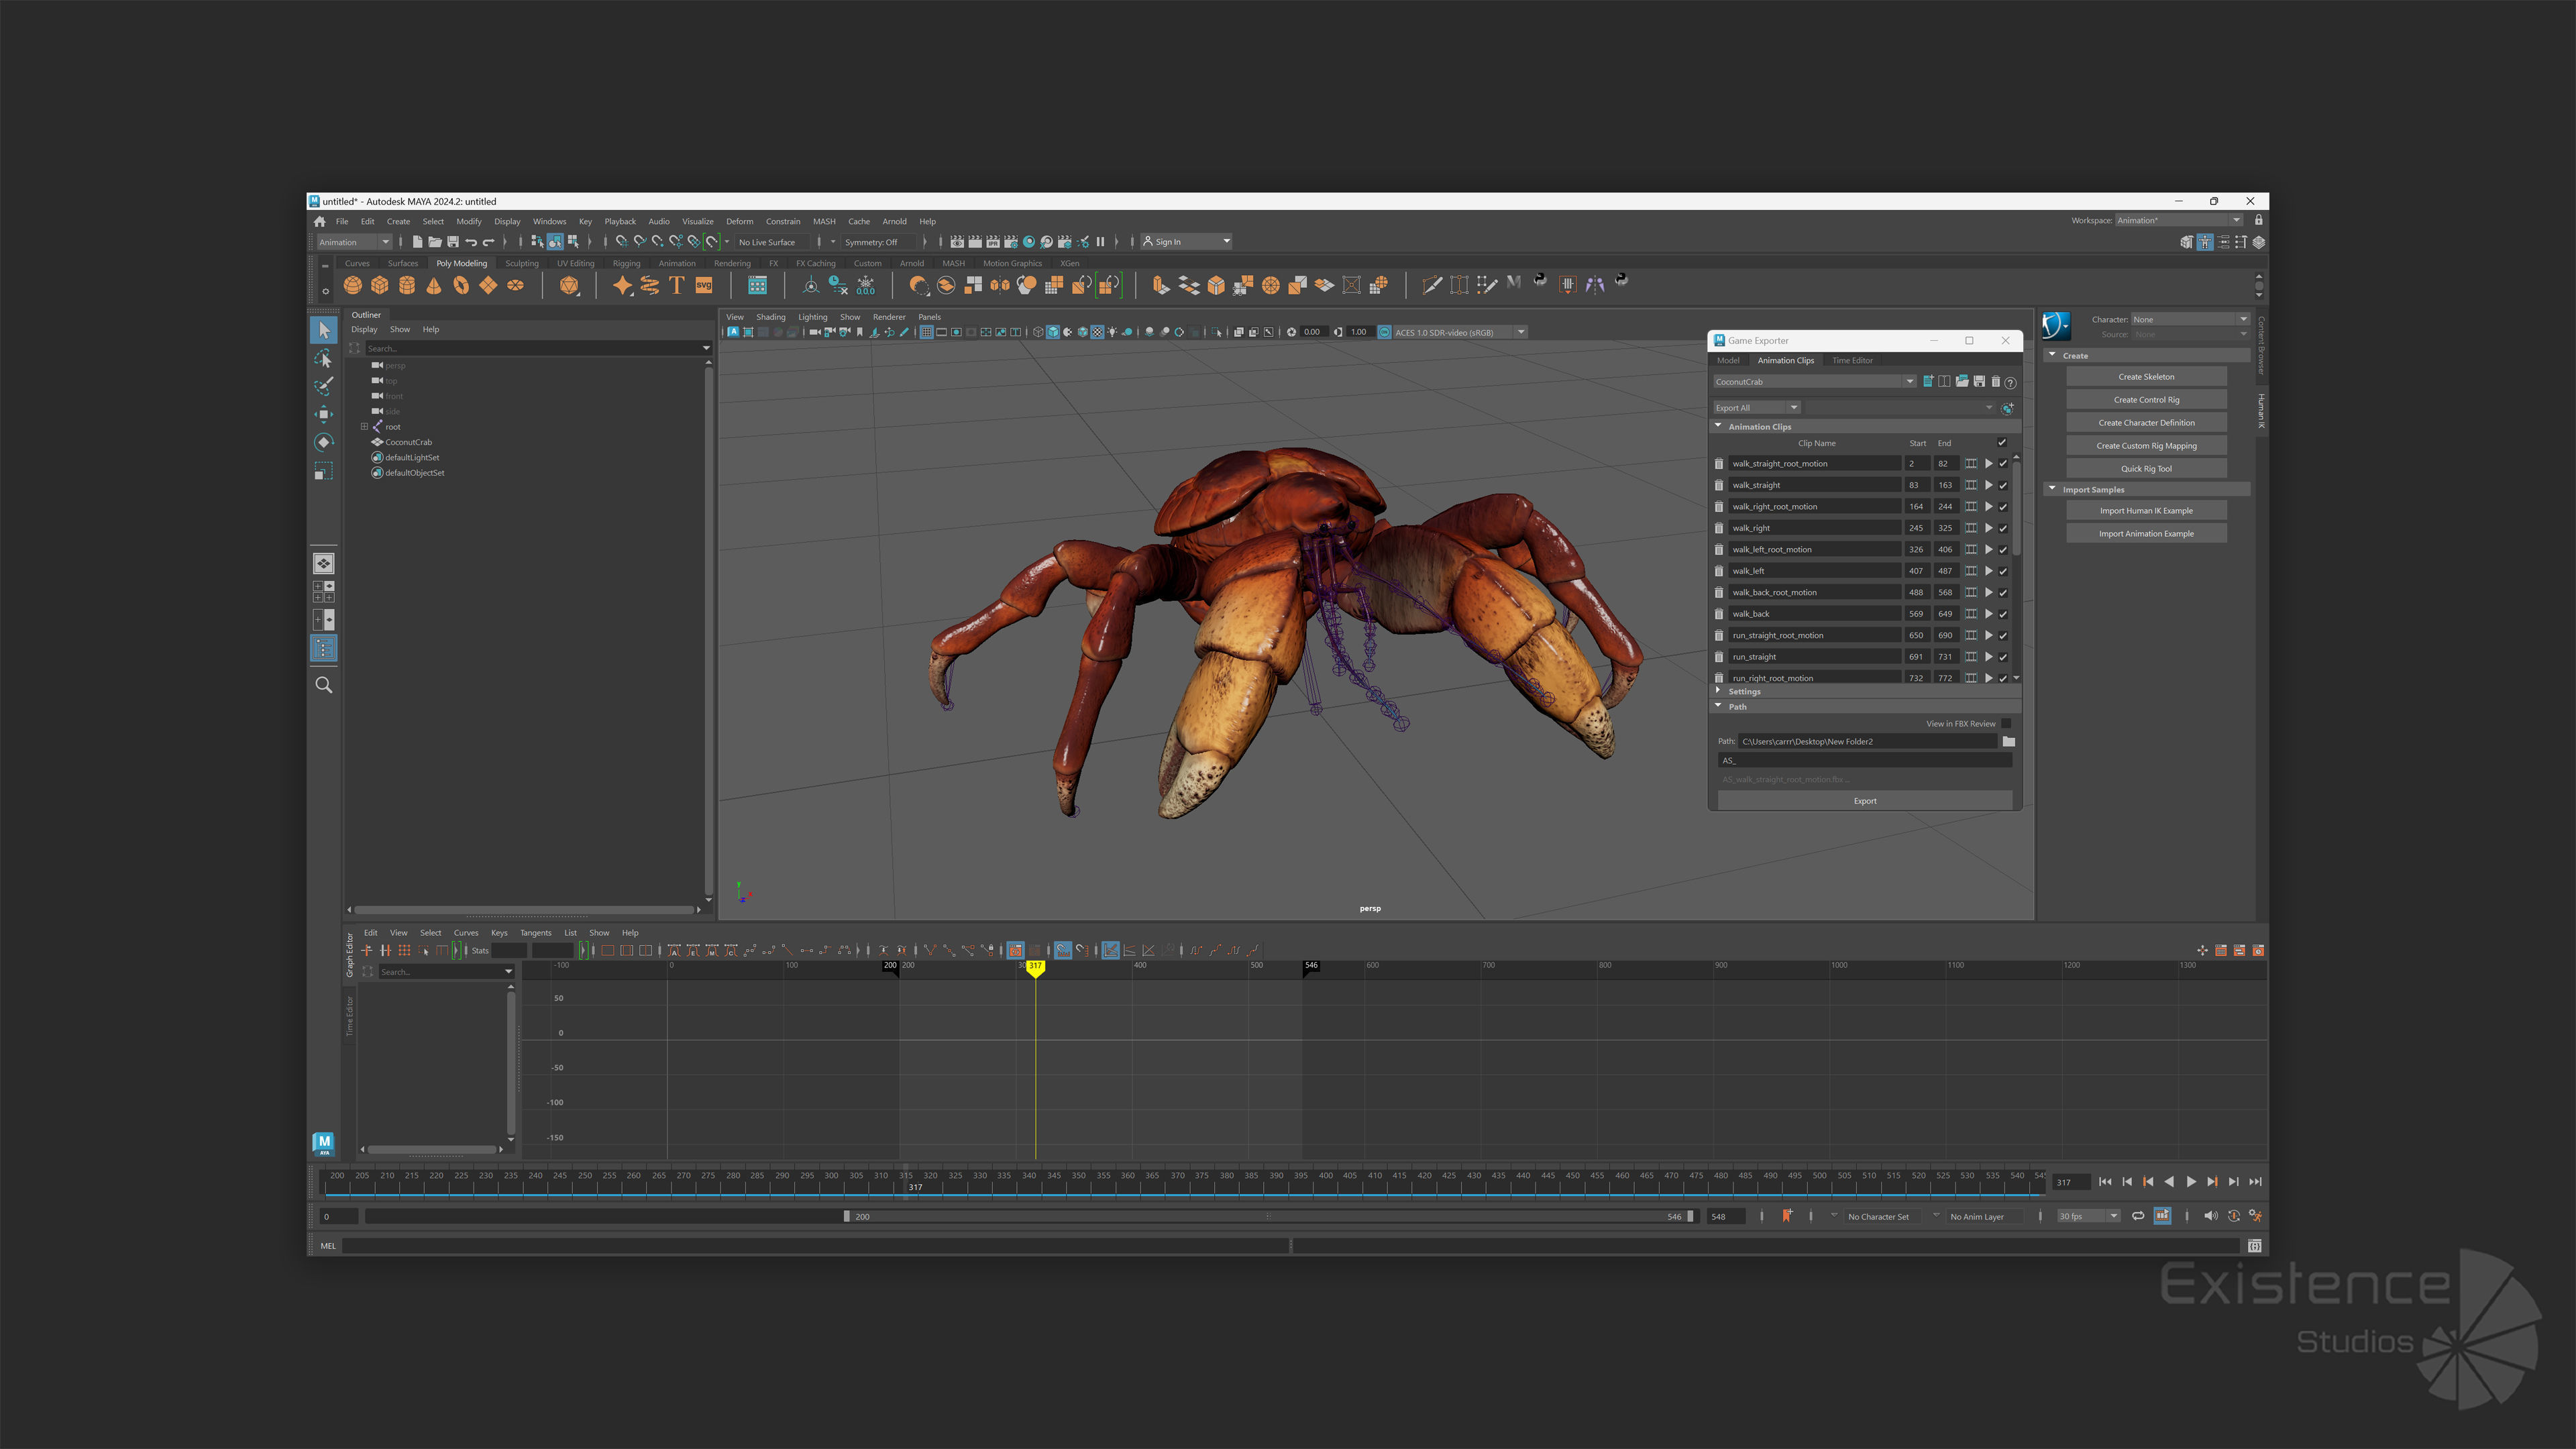Toggle the select-all clips checkbox in header

2002,442
